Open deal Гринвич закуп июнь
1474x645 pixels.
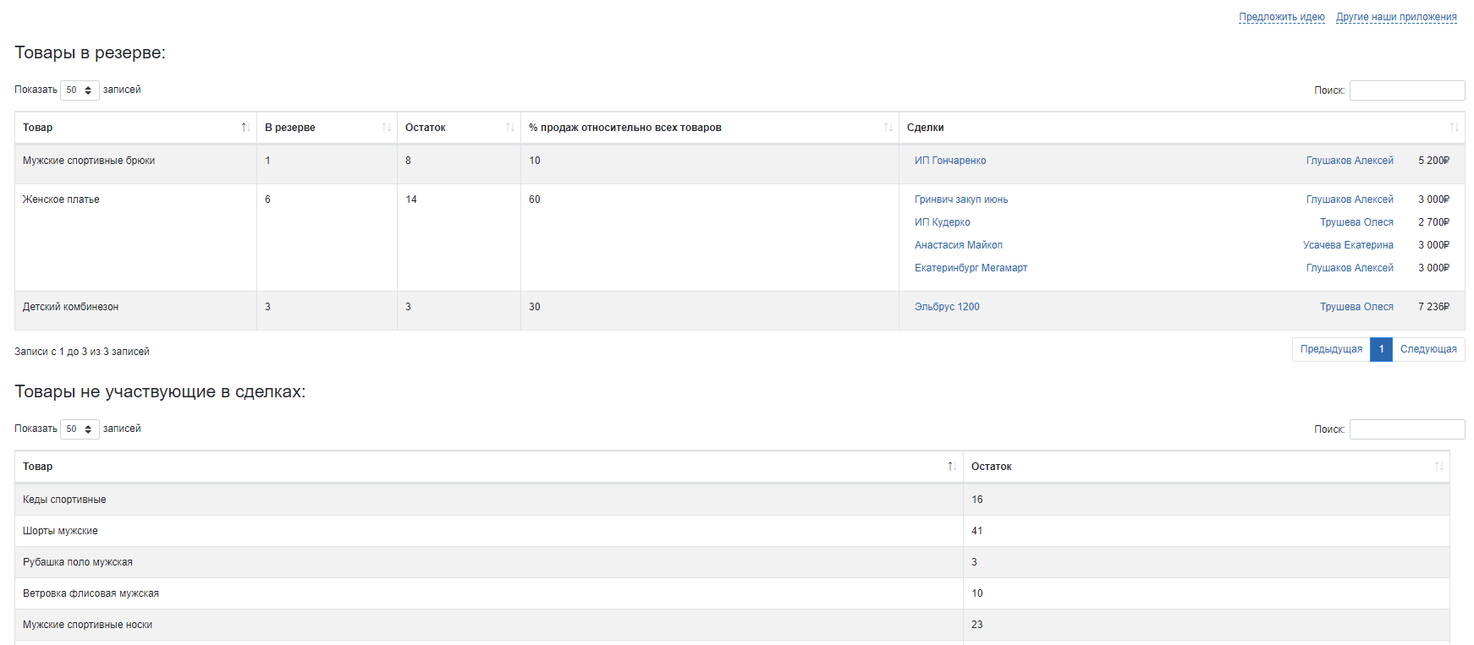pos(960,200)
